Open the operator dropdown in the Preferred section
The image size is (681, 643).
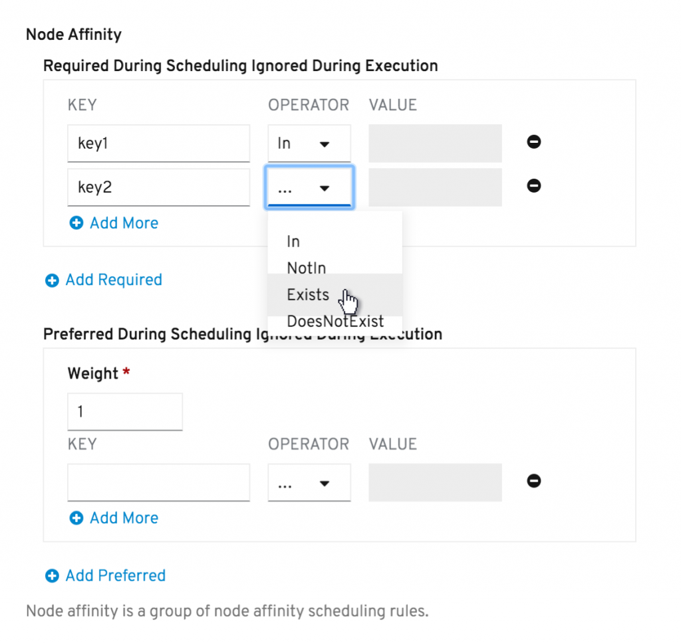[x=309, y=482]
